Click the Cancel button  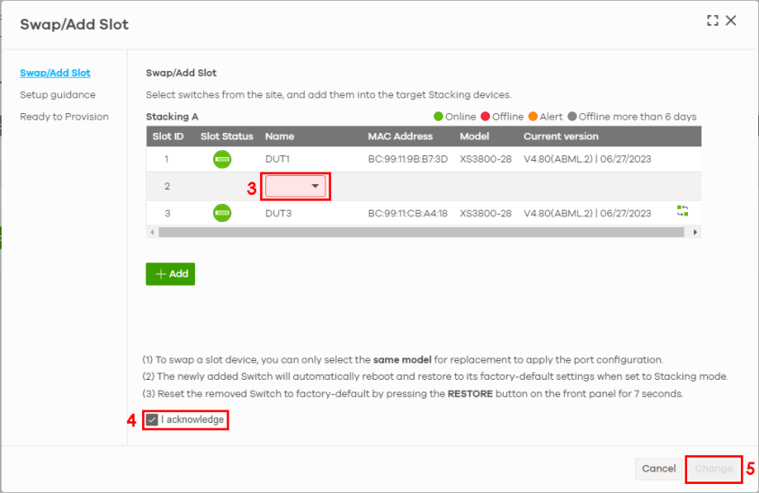click(658, 469)
